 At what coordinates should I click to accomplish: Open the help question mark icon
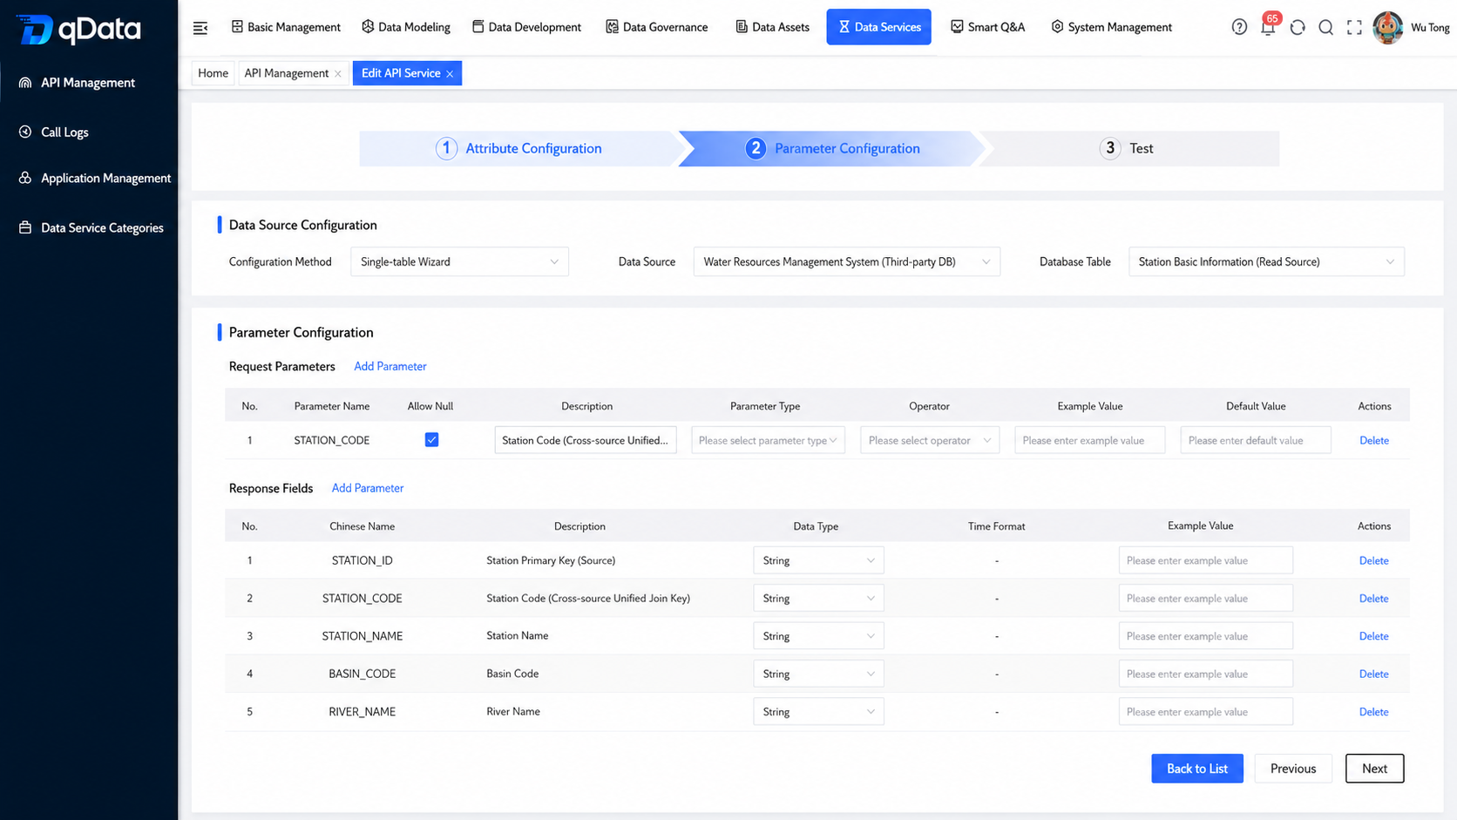point(1239,27)
